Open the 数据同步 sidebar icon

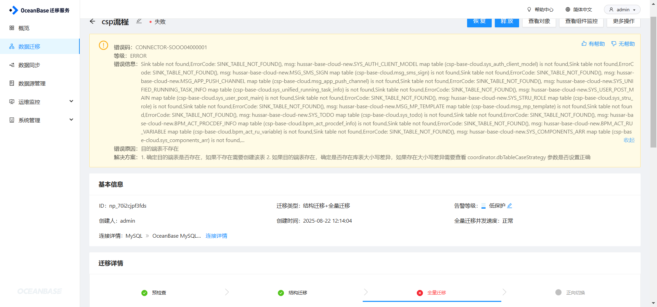[x=12, y=65]
